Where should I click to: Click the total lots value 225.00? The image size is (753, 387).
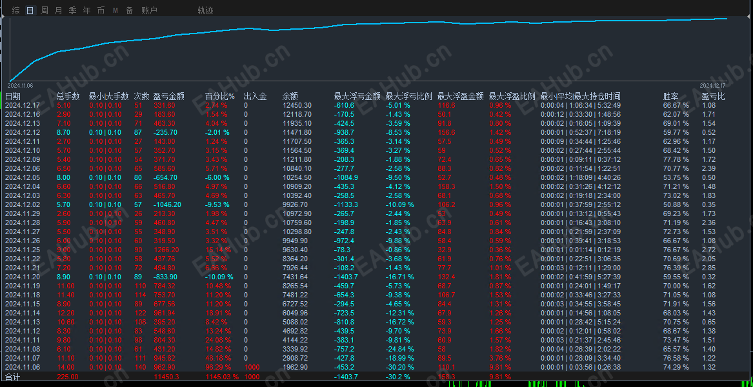[x=67, y=377]
